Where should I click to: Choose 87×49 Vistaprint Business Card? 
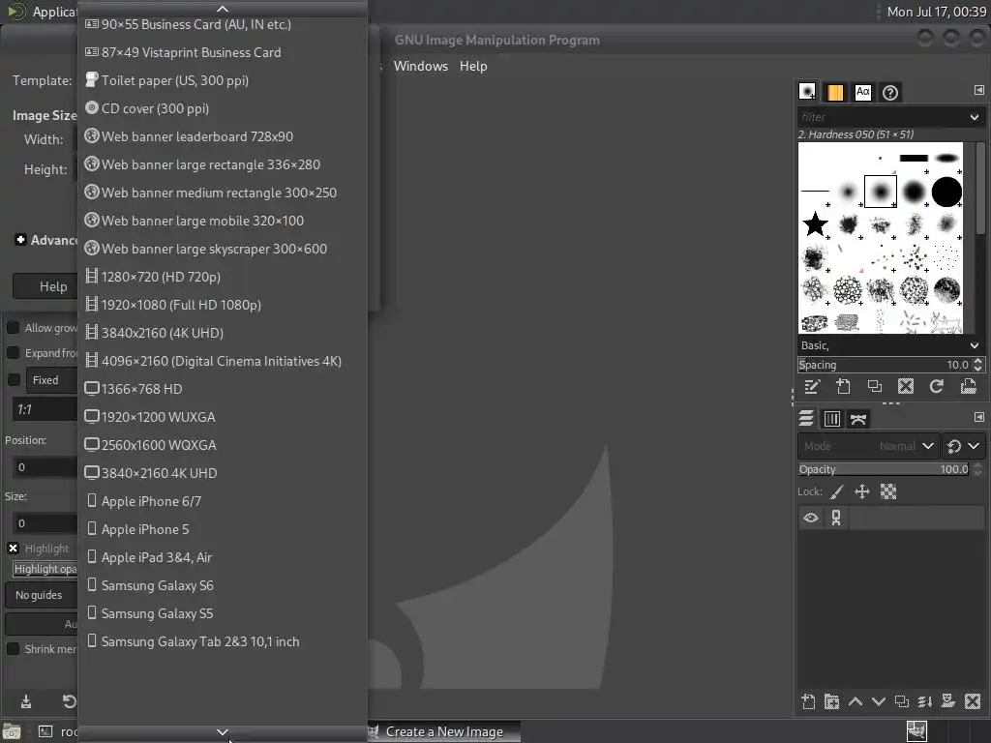(222, 52)
